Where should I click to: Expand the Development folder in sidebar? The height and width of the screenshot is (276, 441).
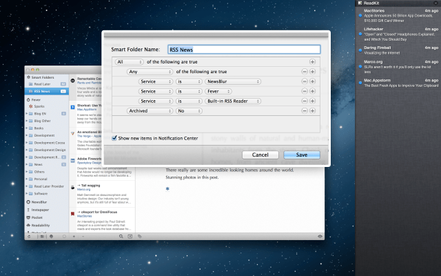(27, 136)
